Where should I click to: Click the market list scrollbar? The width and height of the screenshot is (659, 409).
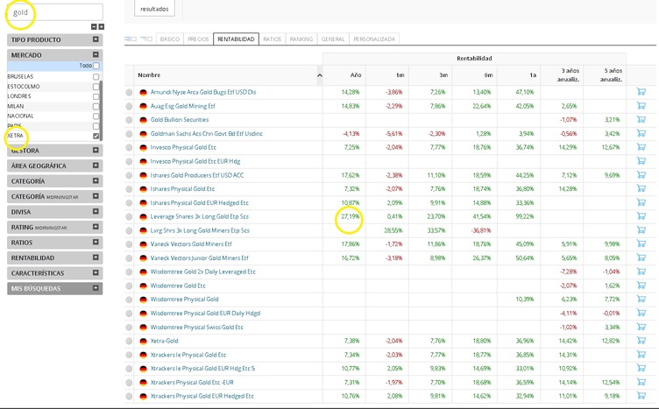(x=101, y=110)
